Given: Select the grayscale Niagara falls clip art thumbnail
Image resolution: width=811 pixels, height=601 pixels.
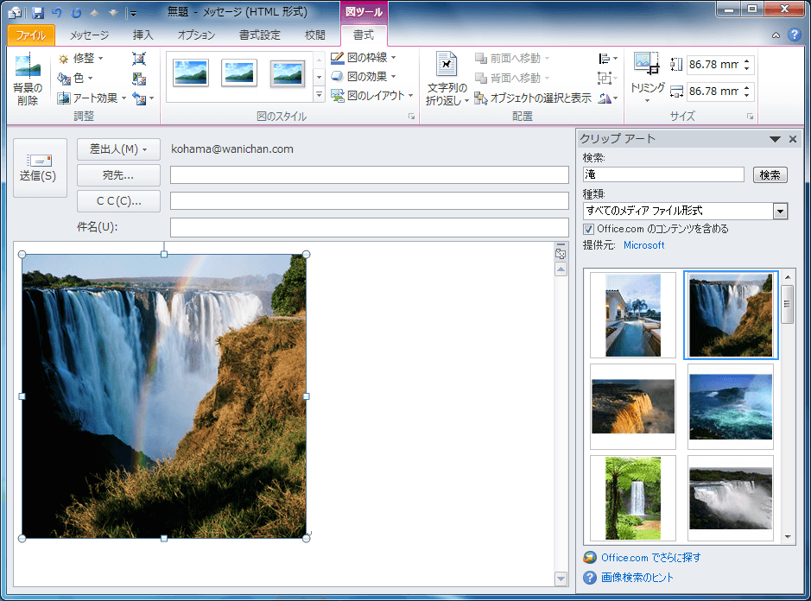Looking at the screenshot, I should 731,498.
